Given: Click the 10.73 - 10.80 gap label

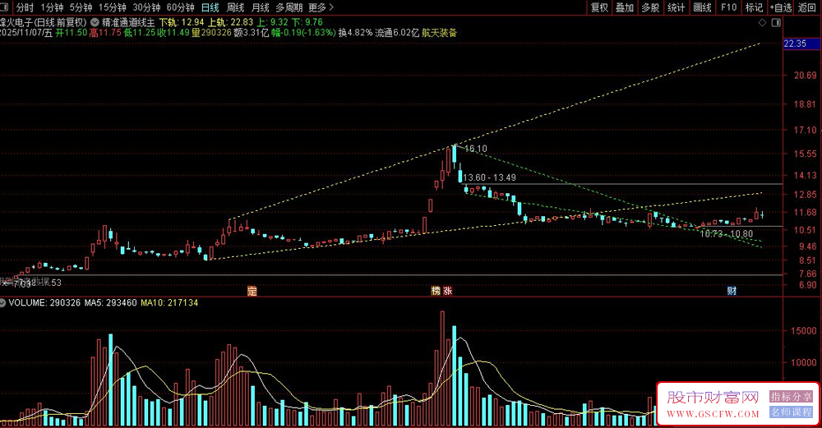Looking at the screenshot, I should (x=727, y=234).
